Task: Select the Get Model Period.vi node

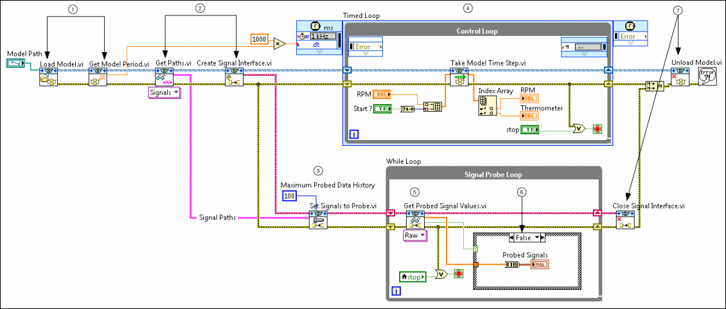Action: click(x=98, y=78)
